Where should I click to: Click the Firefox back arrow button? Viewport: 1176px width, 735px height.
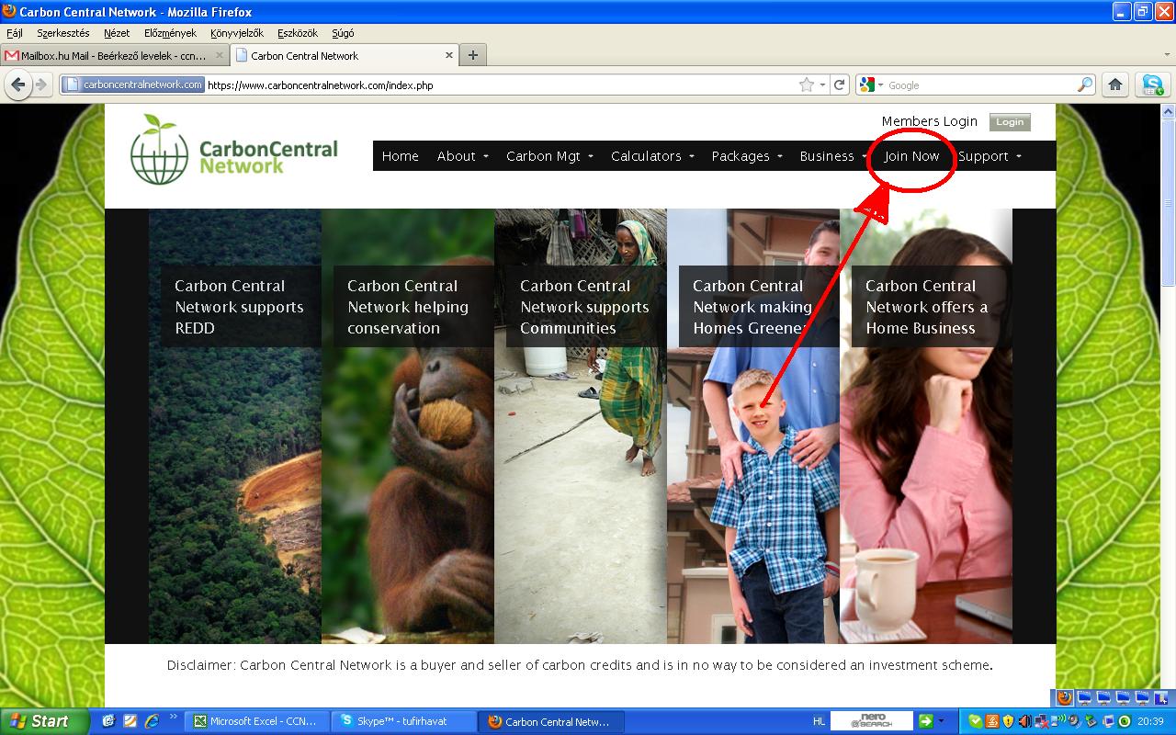pos(18,85)
